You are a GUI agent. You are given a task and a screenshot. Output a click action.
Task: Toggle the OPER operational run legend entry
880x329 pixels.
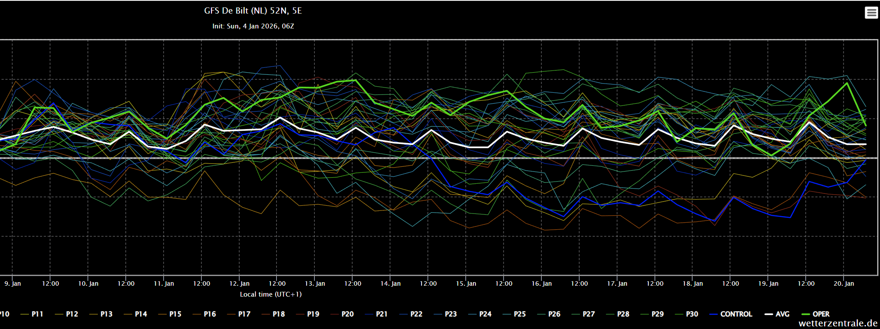(x=816, y=314)
